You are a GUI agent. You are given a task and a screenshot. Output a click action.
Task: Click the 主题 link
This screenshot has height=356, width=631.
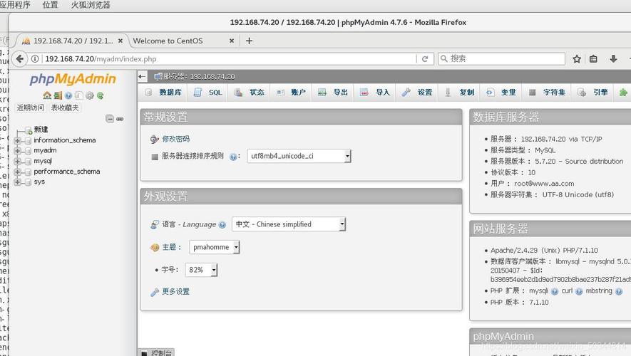[x=169, y=247]
